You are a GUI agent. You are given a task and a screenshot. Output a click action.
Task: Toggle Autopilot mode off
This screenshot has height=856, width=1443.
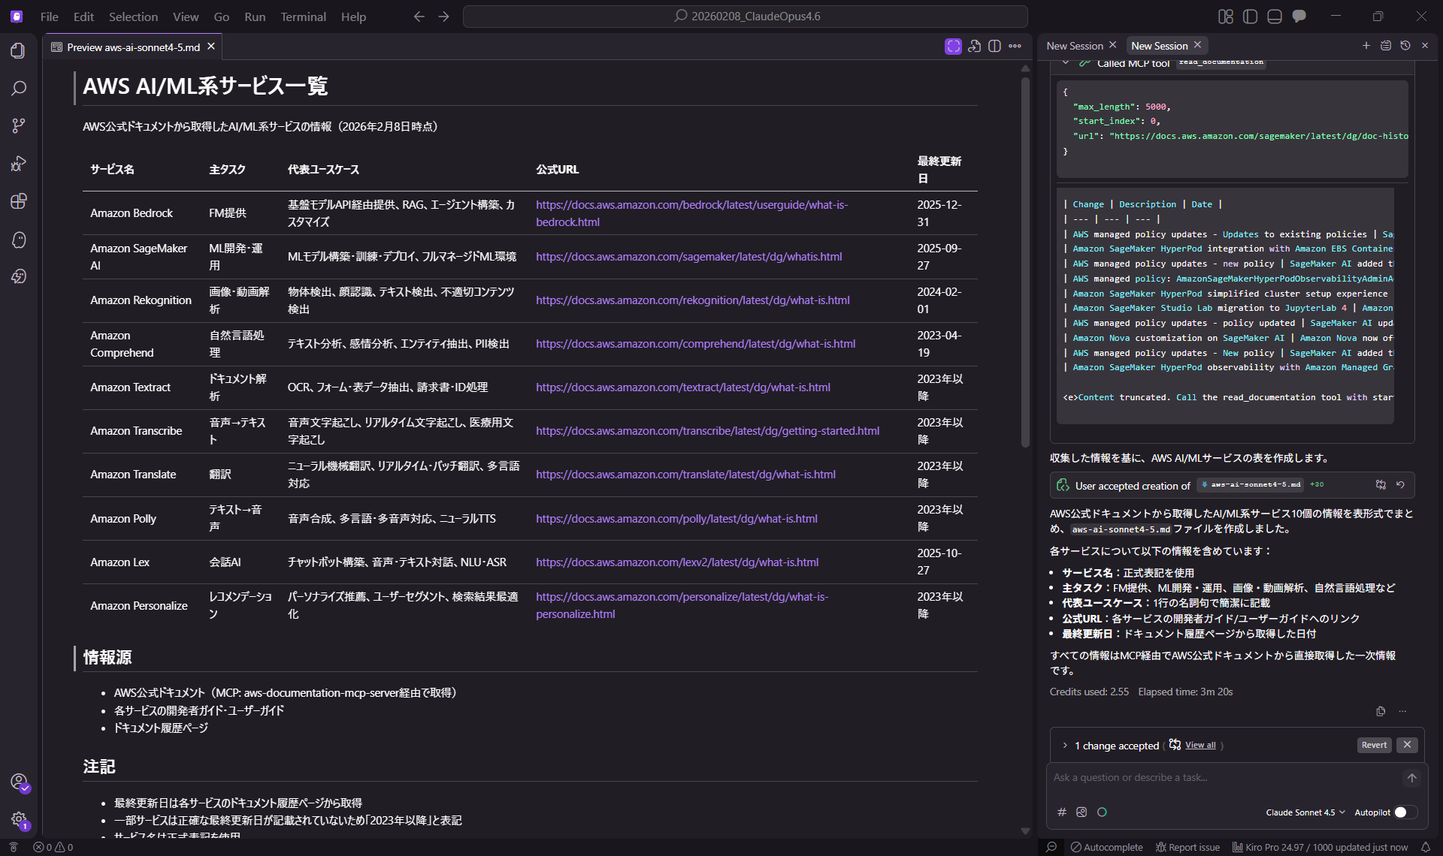[1402, 812]
